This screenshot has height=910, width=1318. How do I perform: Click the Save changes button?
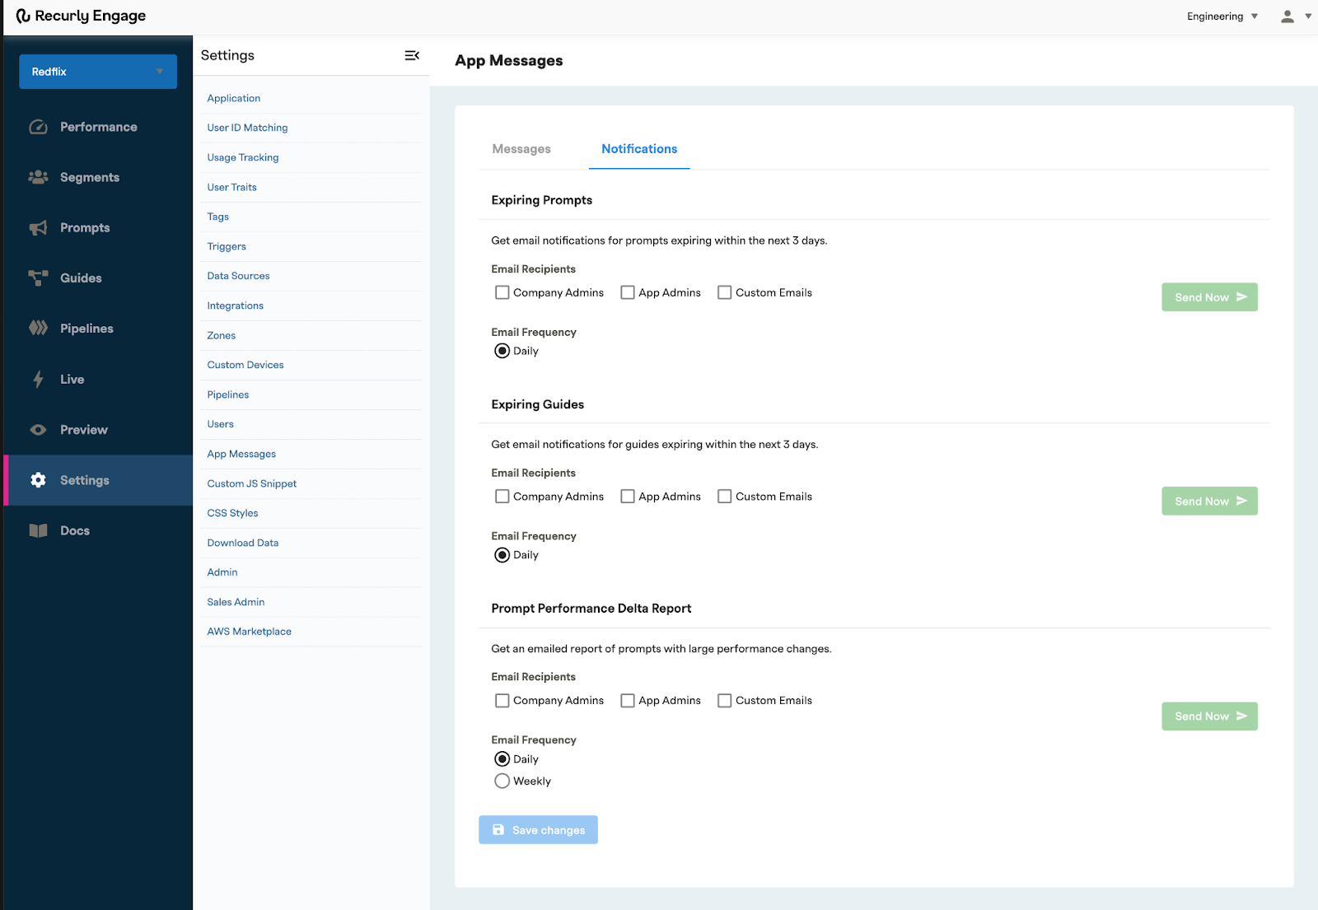[538, 829]
